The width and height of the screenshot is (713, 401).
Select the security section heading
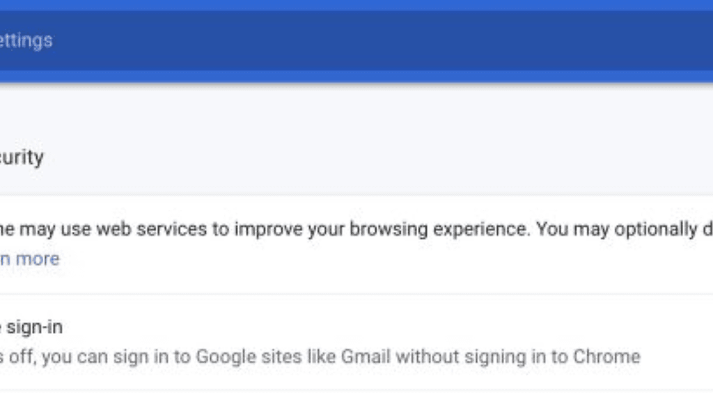pyautogui.click(x=22, y=157)
